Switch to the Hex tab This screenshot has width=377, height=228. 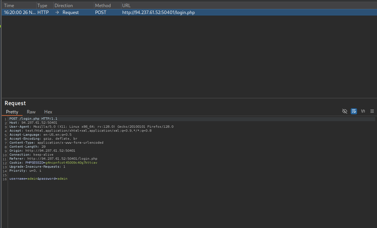click(48, 112)
